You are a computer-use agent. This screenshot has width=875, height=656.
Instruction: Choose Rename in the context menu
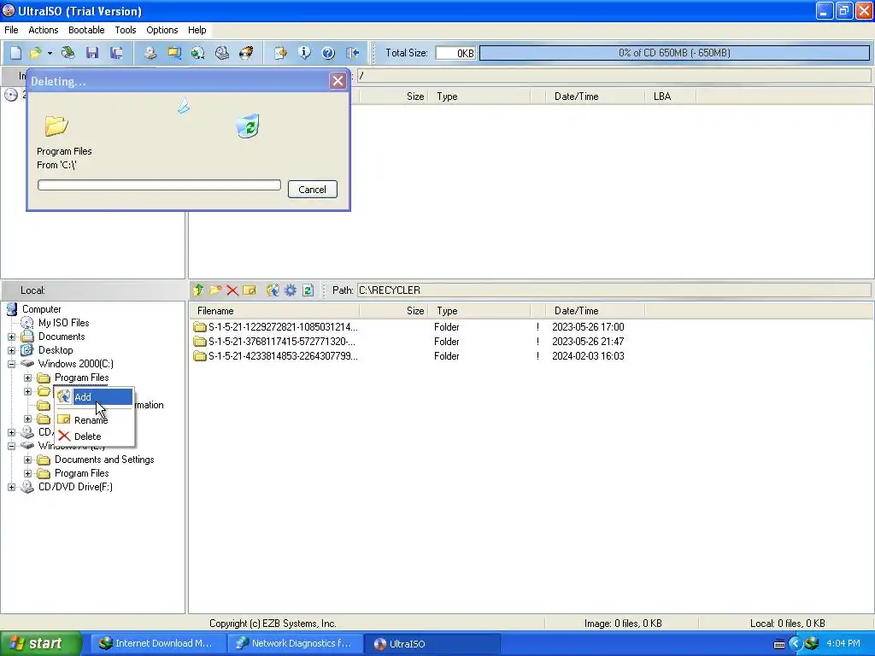[94, 420]
